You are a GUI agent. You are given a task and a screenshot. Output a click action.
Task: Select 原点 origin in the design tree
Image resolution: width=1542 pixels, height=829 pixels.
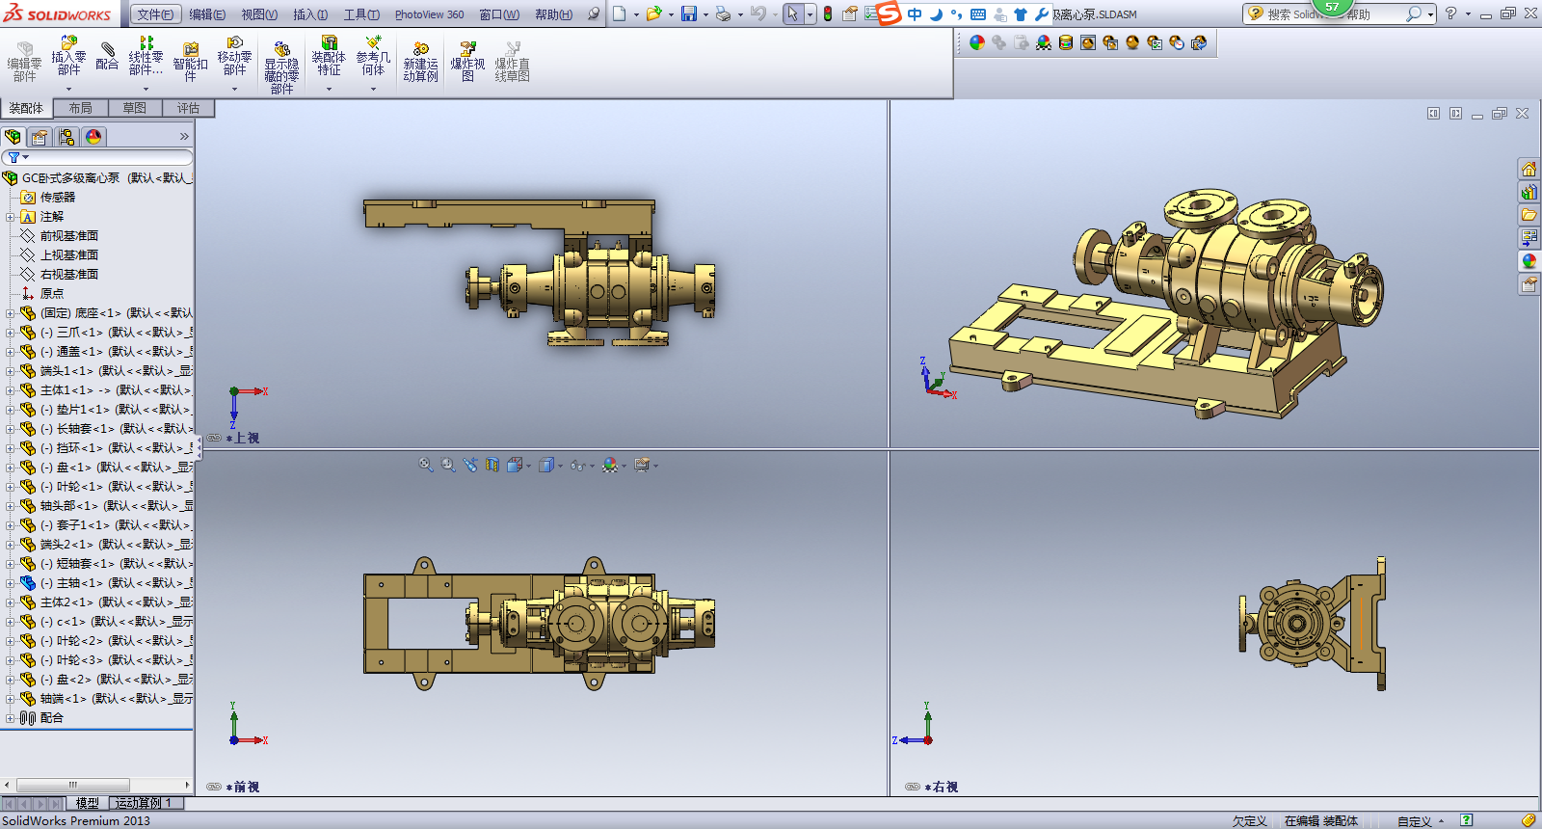52,294
